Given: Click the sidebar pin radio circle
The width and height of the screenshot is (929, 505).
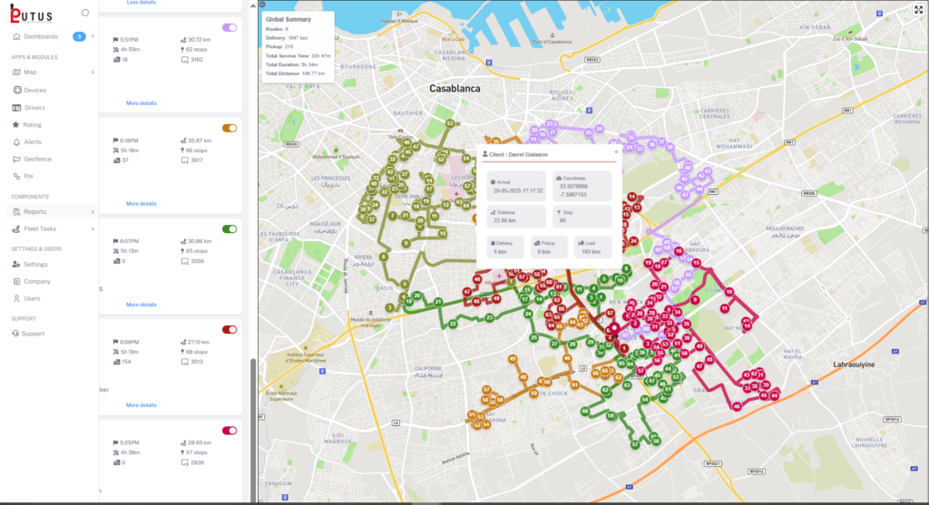Looking at the screenshot, I should pos(85,13).
